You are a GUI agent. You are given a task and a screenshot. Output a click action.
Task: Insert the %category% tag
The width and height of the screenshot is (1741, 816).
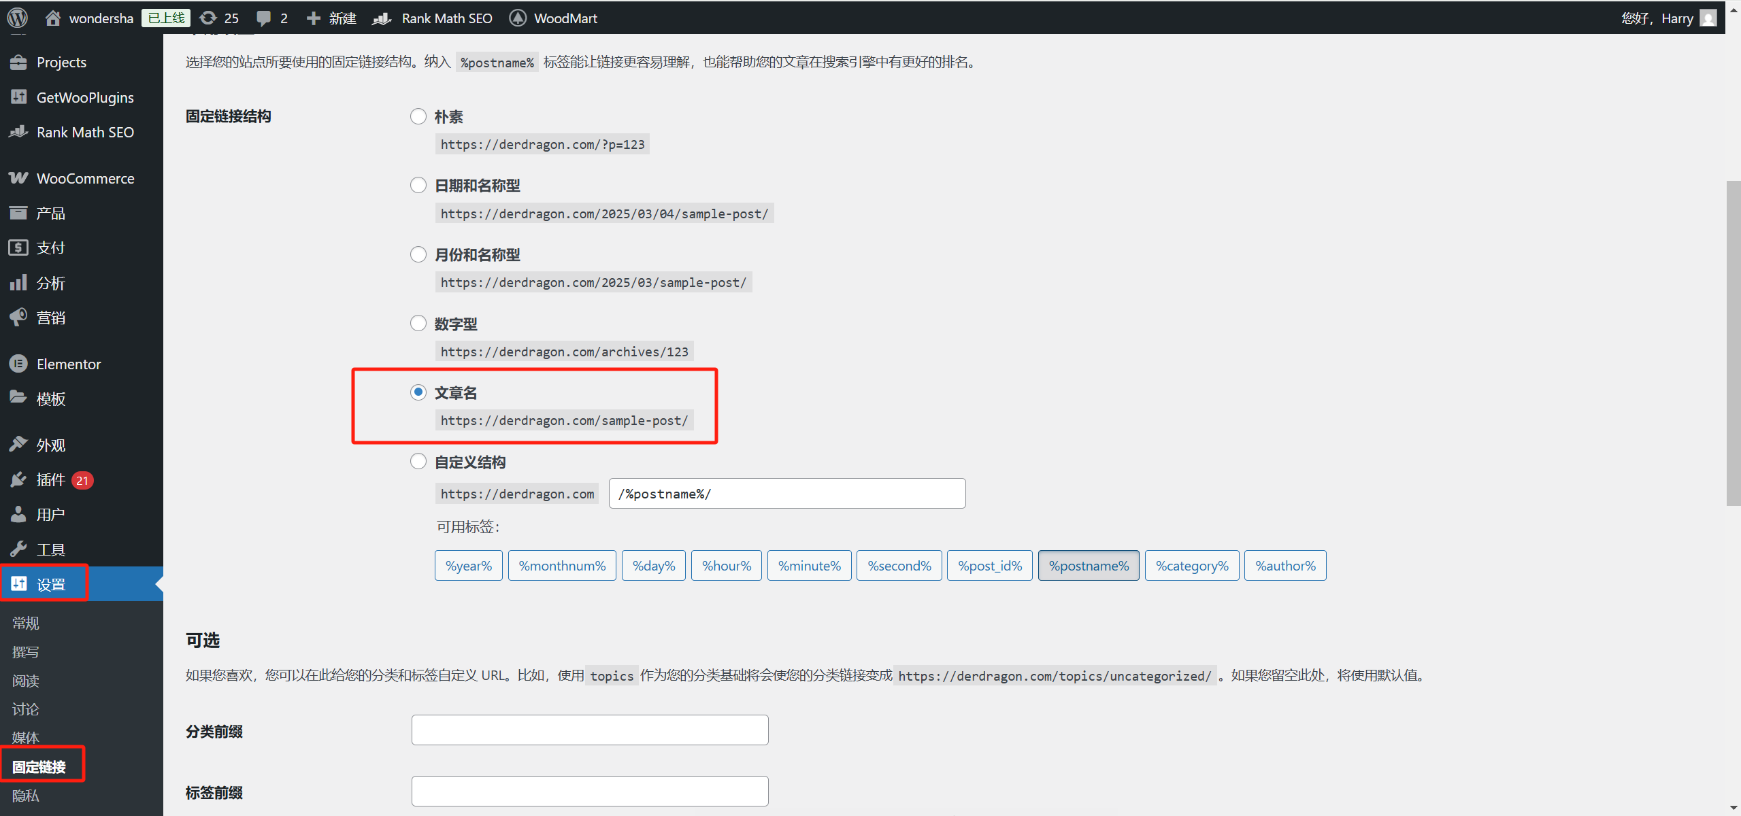(x=1191, y=565)
